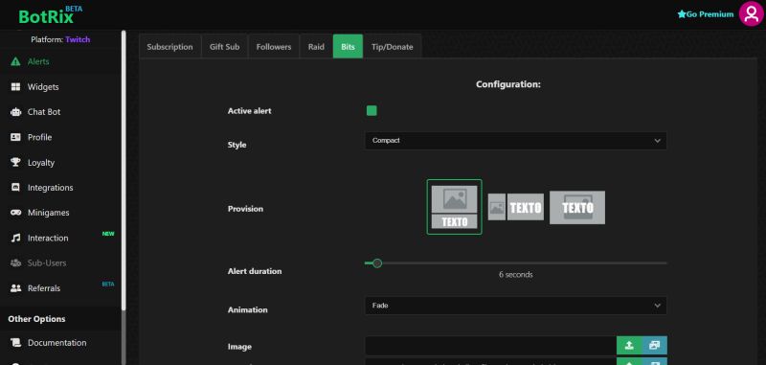Image resolution: width=766 pixels, height=365 pixels.
Task: Click the Image path input field
Action: click(490, 346)
